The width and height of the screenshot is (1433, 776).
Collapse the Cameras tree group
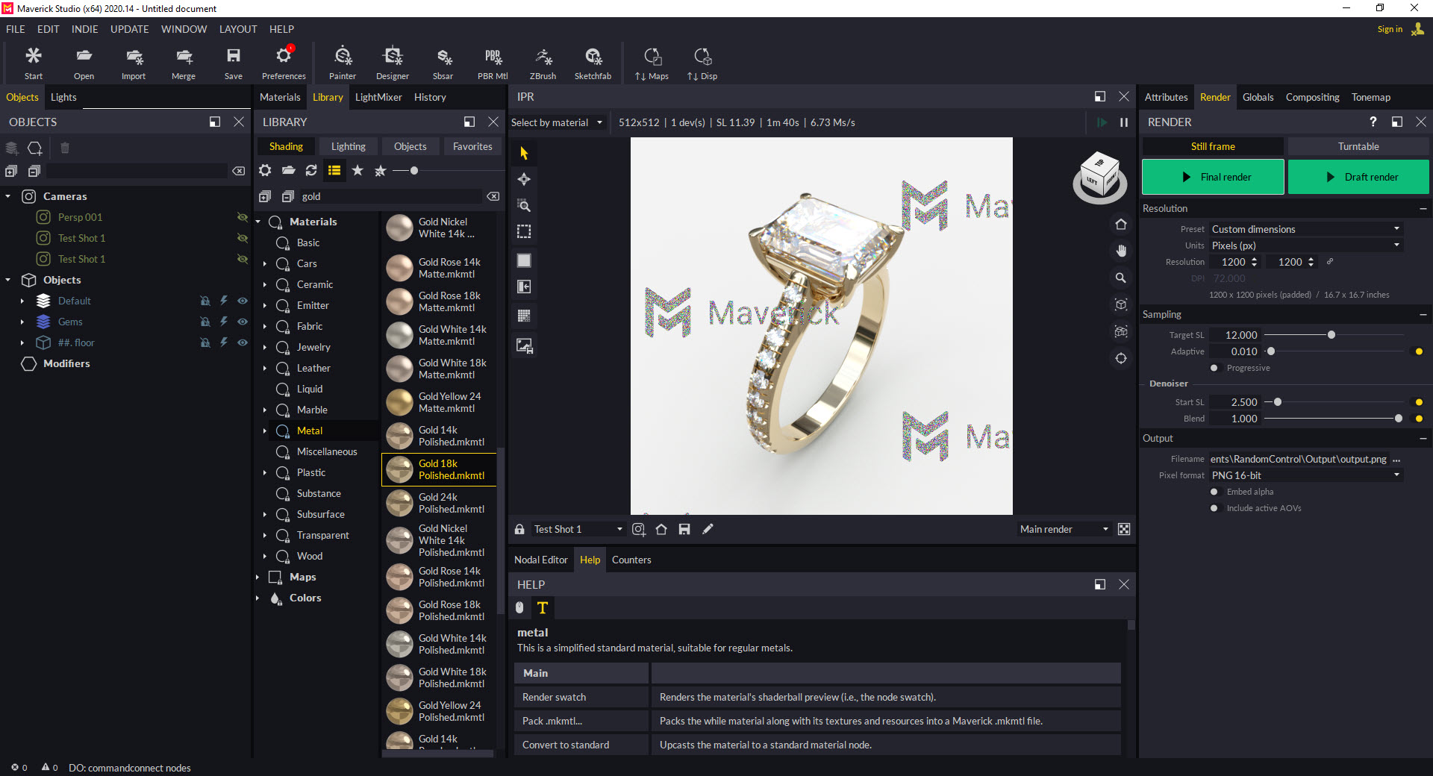pos(8,196)
